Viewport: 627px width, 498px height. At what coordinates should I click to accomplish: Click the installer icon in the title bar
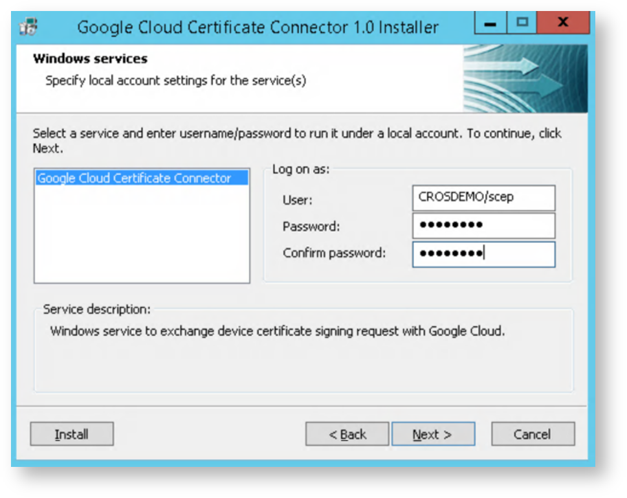click(x=29, y=27)
